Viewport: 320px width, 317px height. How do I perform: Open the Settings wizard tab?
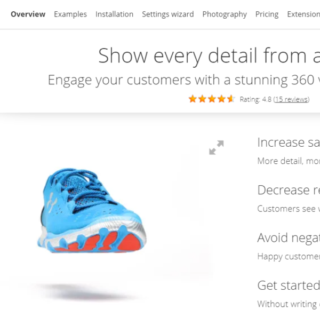point(168,14)
